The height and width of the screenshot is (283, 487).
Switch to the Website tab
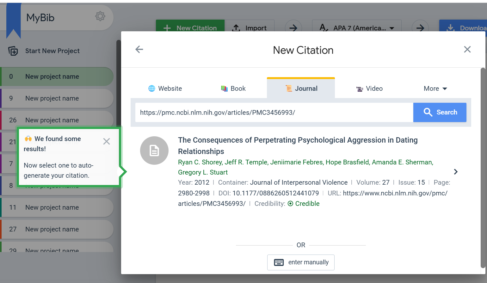(x=165, y=89)
